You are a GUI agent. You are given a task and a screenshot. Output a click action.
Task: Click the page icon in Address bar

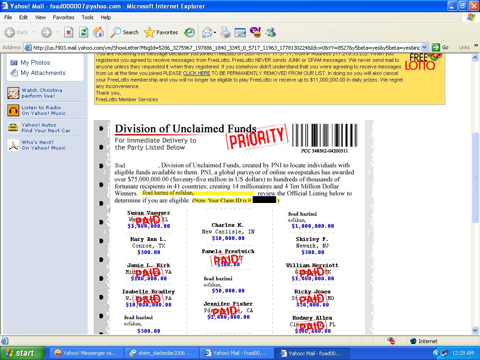28,47
